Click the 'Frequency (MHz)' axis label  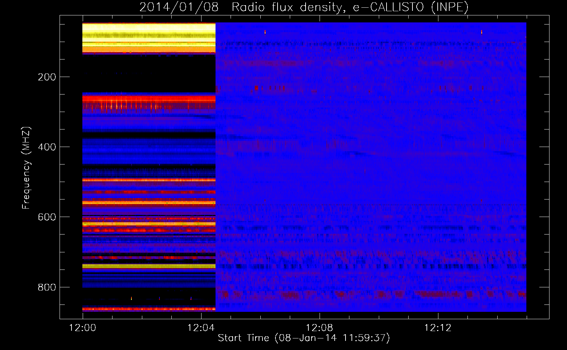26,168
